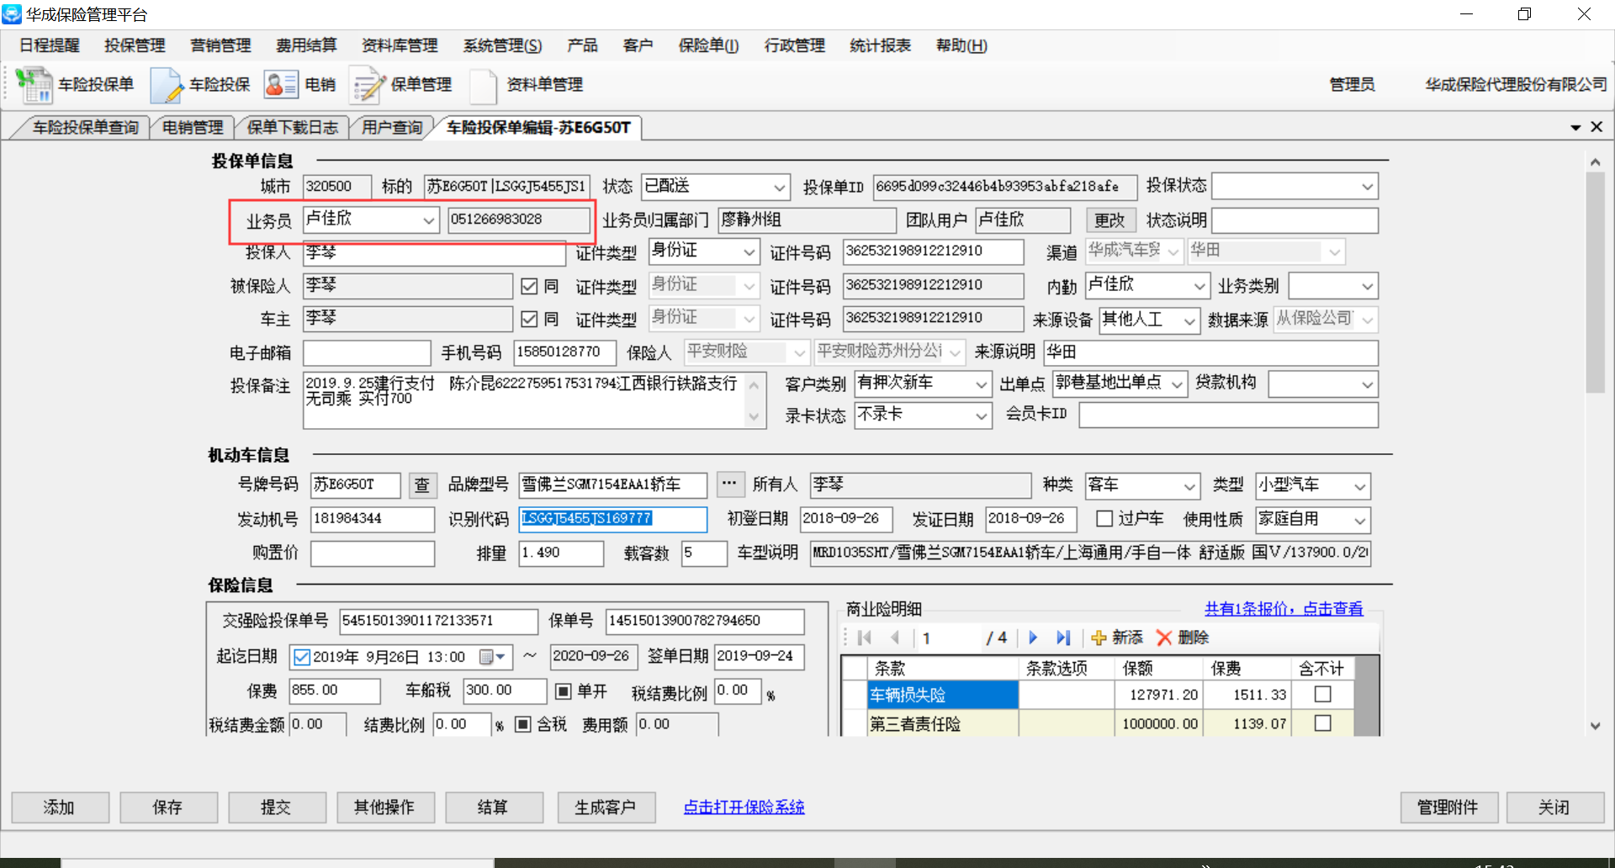Open the 费用结算 menu
Viewport: 1615px width, 868px height.
[x=306, y=45]
